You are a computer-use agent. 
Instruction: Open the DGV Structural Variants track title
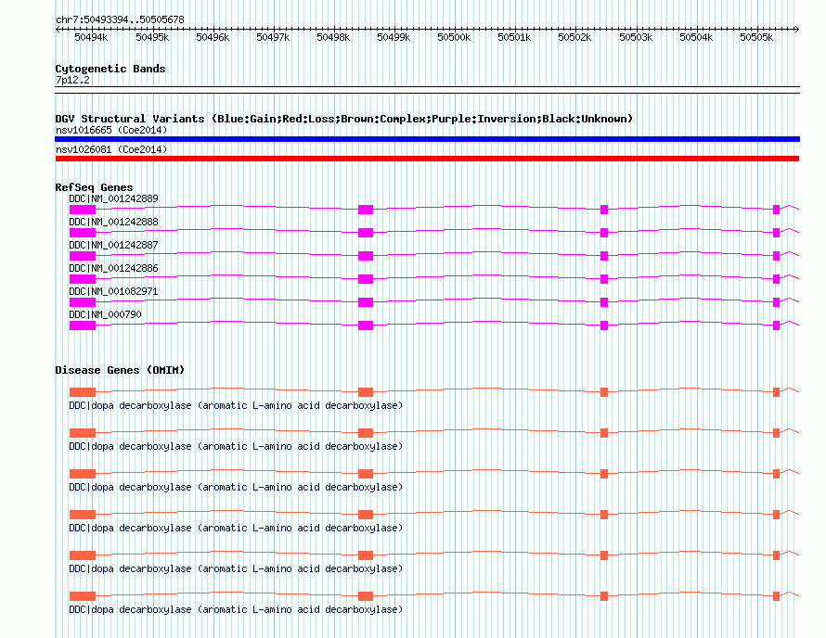point(344,119)
